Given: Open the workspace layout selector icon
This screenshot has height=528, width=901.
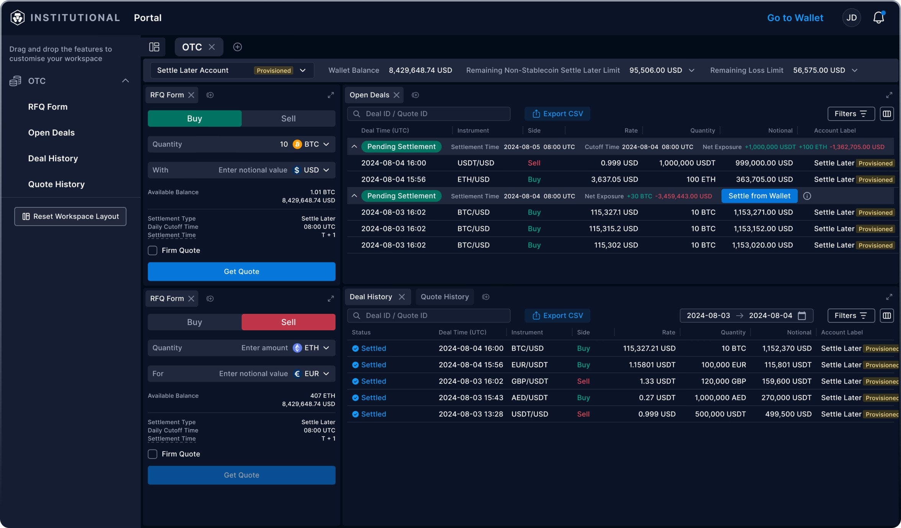Looking at the screenshot, I should (155, 47).
